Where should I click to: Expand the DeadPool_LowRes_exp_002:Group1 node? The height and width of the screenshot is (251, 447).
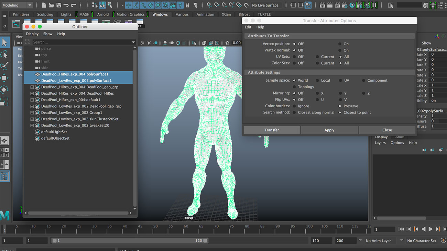(x=32, y=113)
